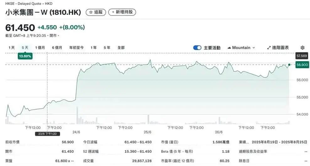Click the 24/6 date marker on axis
Screen dimensions: 310x166
[x=76, y=132]
